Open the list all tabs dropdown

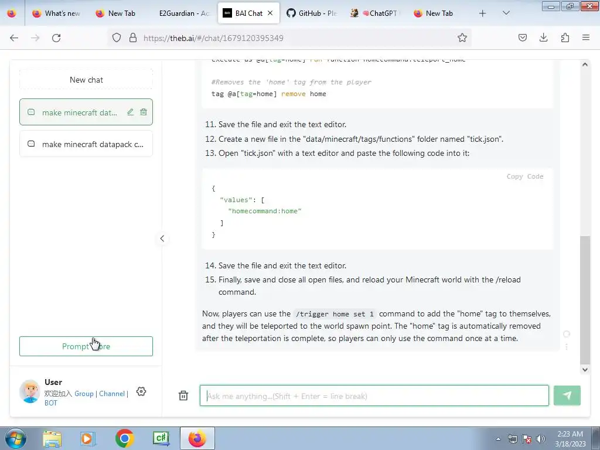pyautogui.click(x=506, y=13)
